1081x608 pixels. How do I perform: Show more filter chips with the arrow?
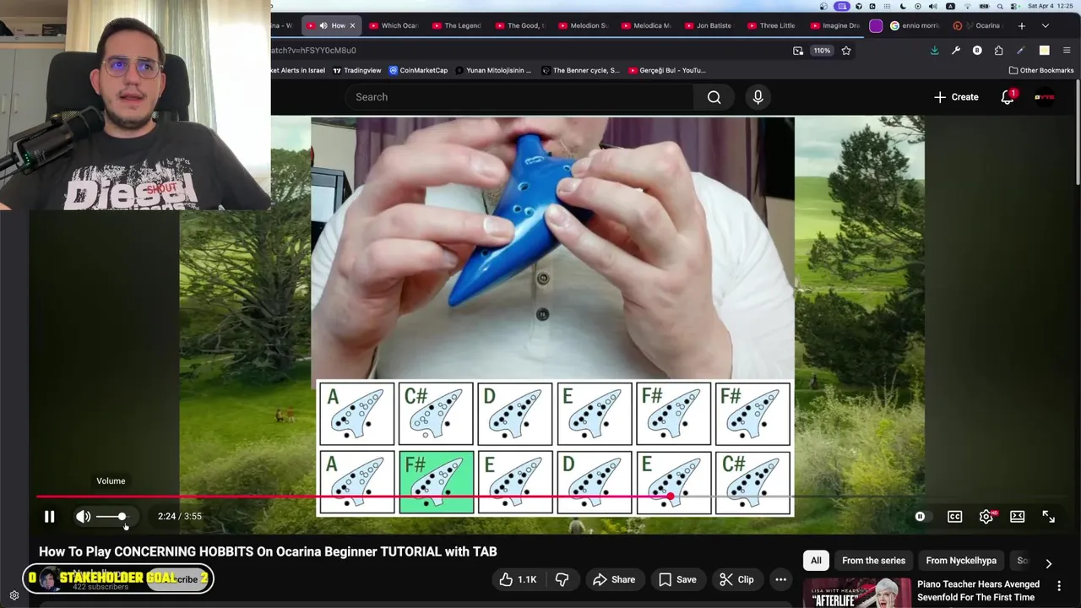pyautogui.click(x=1048, y=563)
